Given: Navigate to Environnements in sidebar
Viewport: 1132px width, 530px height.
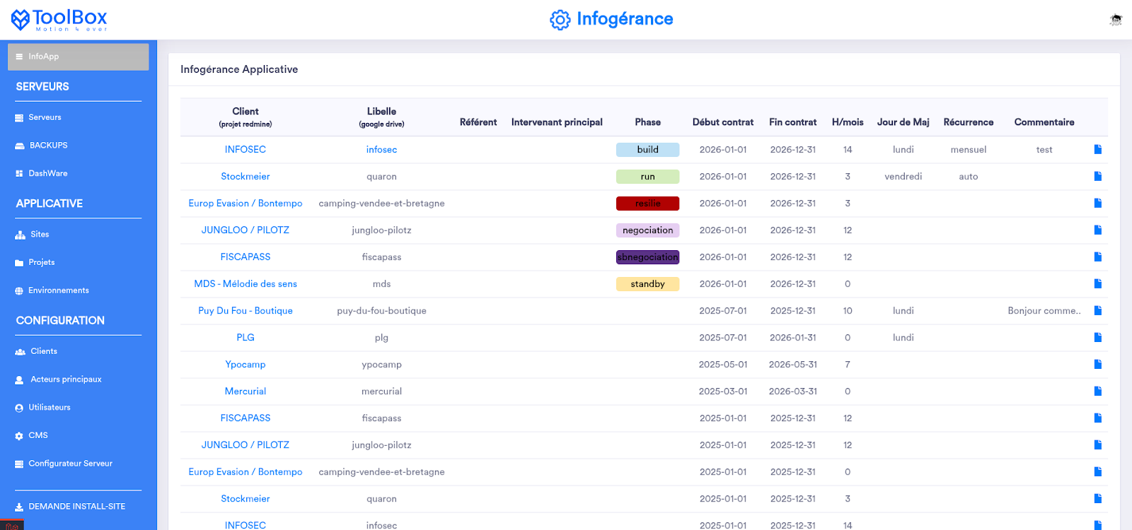Looking at the screenshot, I should click(x=58, y=290).
